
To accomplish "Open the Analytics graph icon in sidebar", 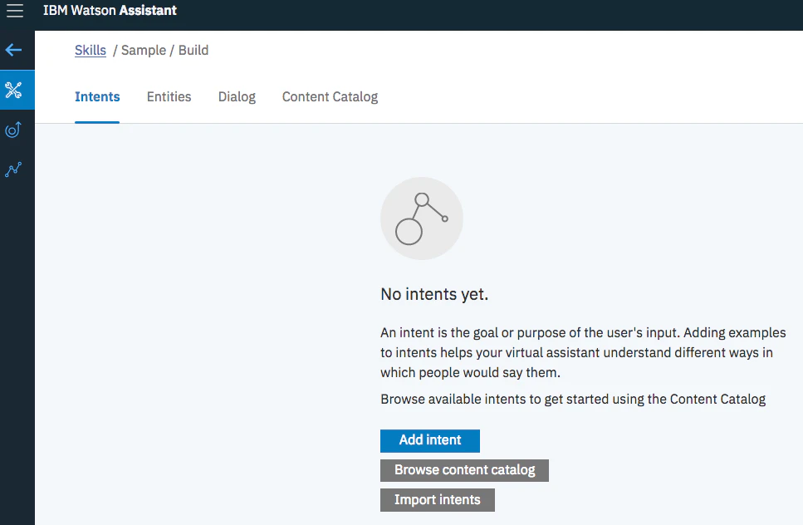I will (13, 169).
